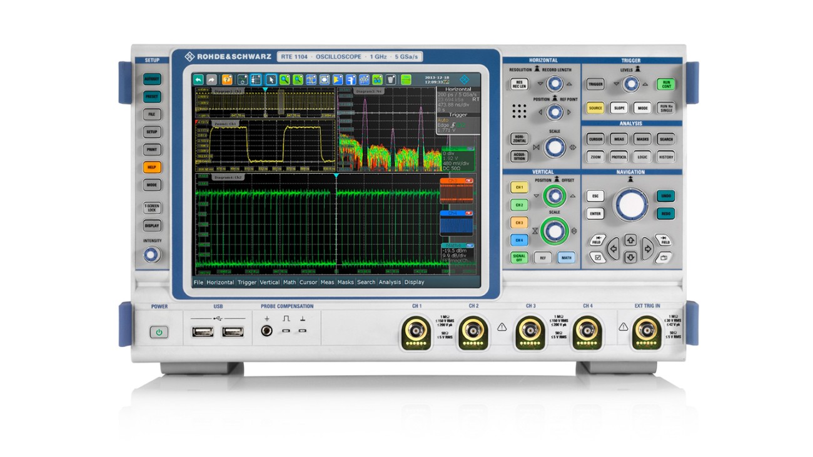The height and width of the screenshot is (457, 813).
Task: Push the vertical SCALE green knob
Action: coord(553,231)
